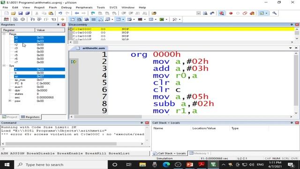Toggle the Command window button
Viewport: 300px width, 169px height.
coord(72,19)
